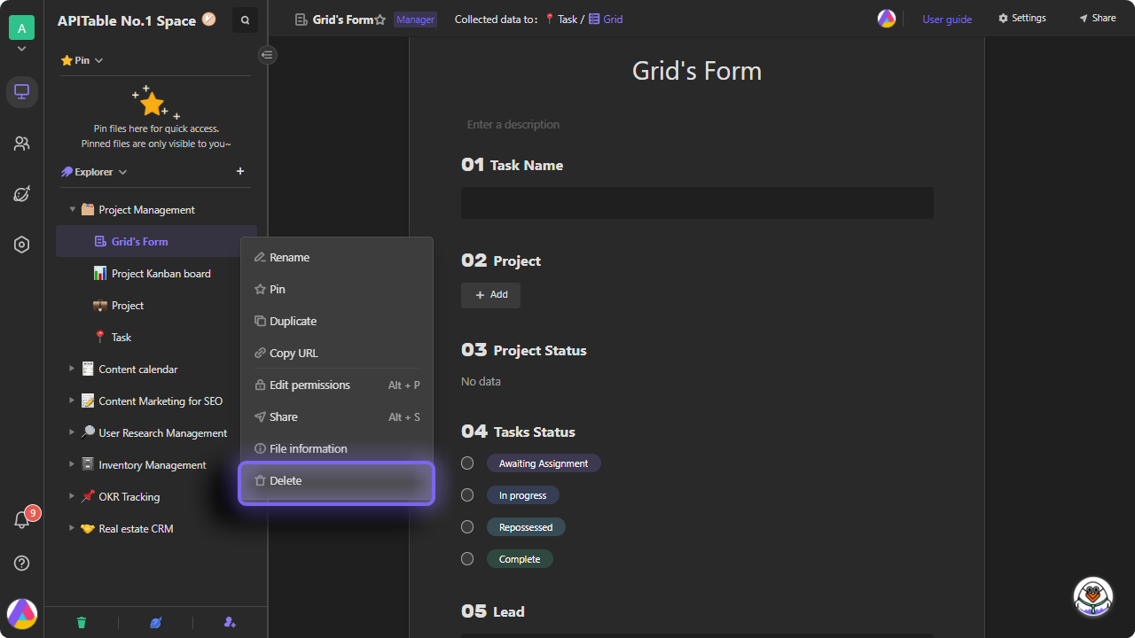This screenshot has width=1135, height=638.
Task: Expand the OKR Tracking folder
Action: [x=72, y=496]
